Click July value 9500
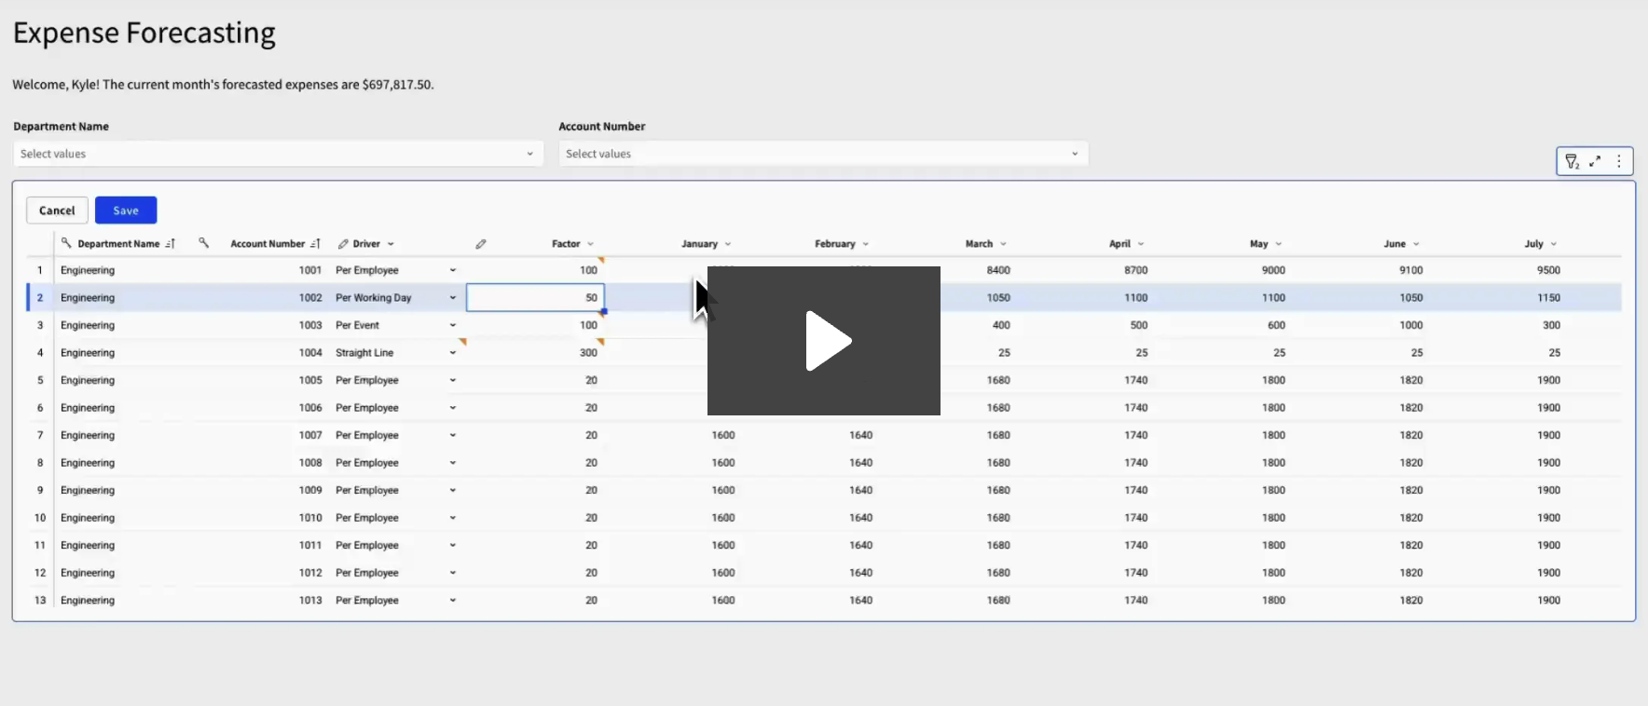The image size is (1648, 706). 1548,270
